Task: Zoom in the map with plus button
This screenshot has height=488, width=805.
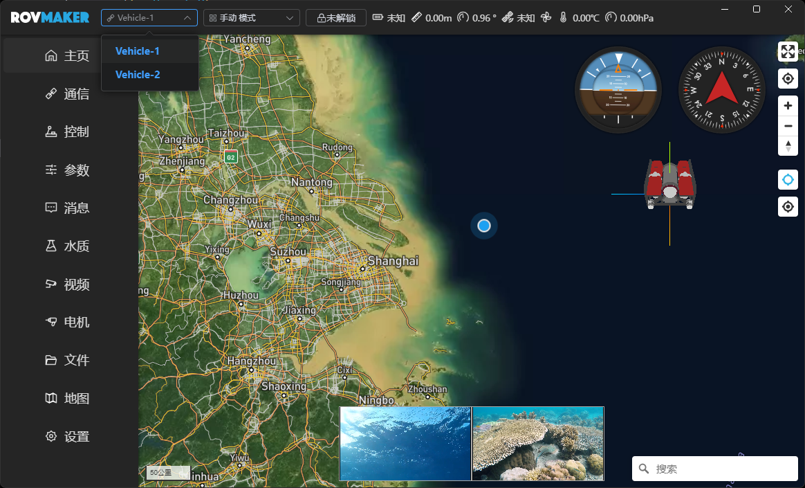Action: pyautogui.click(x=788, y=106)
